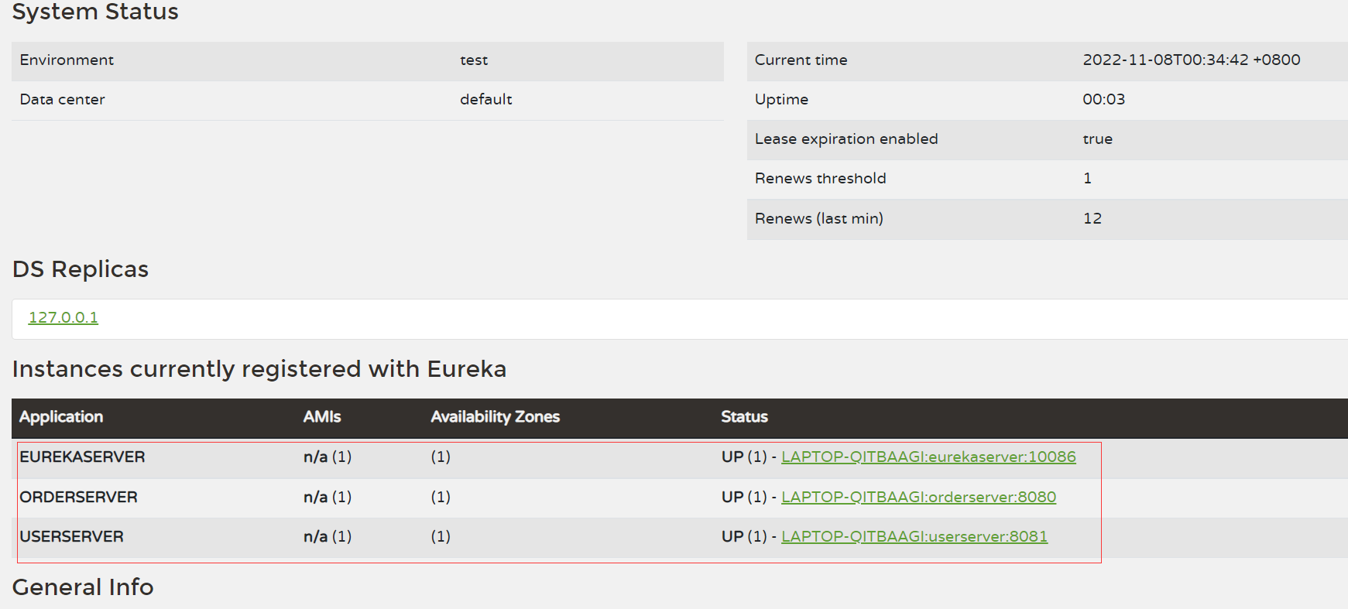This screenshot has width=1348, height=609.
Task: Click the Renews (last min) value 12
Action: [x=1092, y=218]
